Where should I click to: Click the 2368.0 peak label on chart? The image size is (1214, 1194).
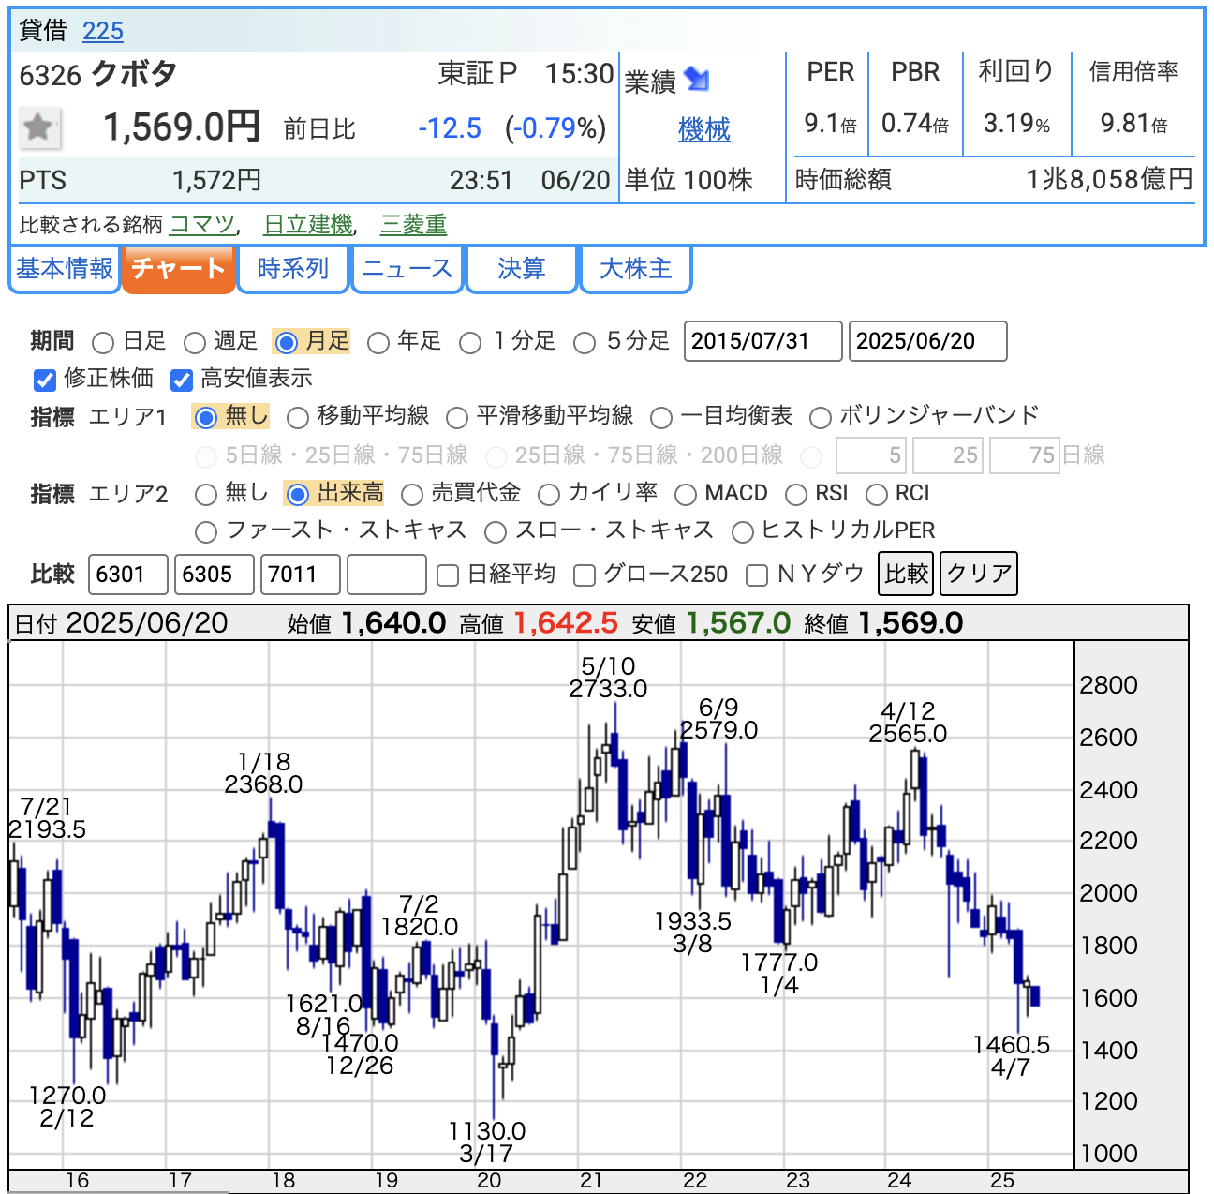pyautogui.click(x=263, y=784)
